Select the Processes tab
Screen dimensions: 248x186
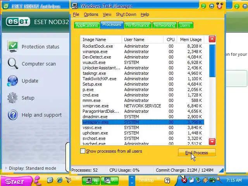click(x=112, y=25)
